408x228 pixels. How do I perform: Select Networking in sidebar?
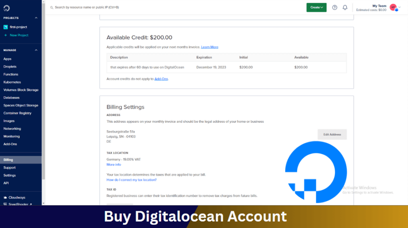[12, 129]
